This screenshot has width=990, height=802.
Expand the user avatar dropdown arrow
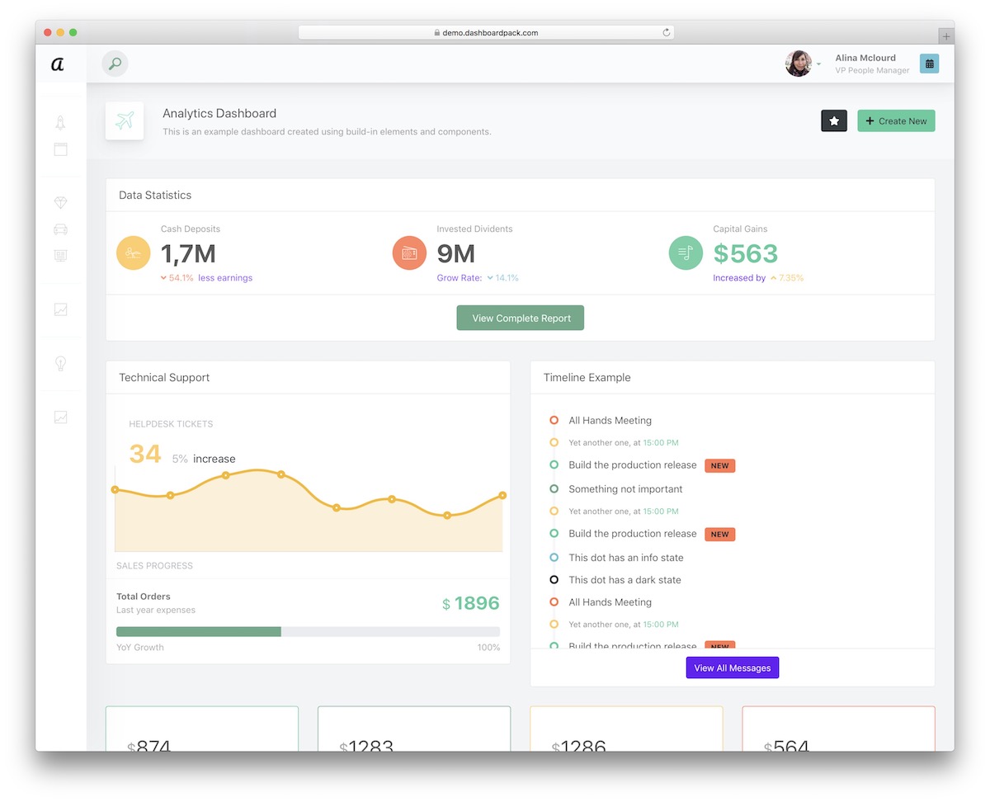(818, 64)
